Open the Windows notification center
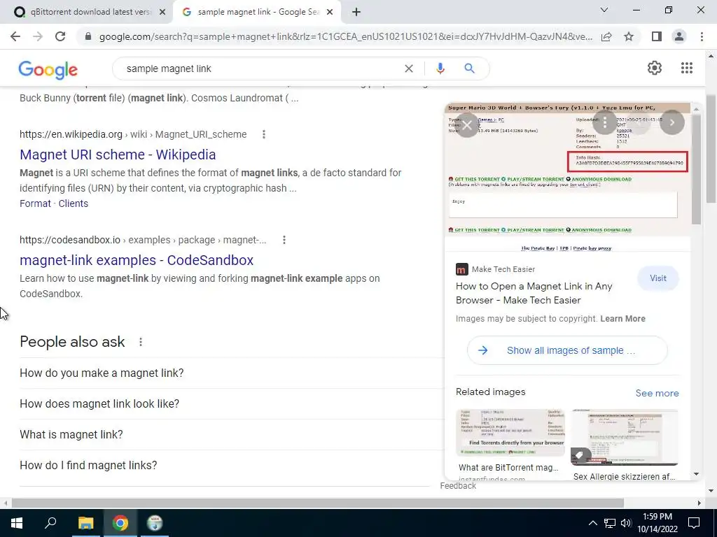 coord(694,523)
